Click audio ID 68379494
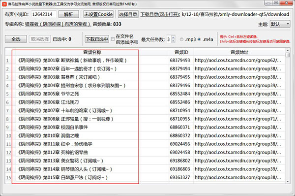This screenshot has height=196, width=295. (x=180, y=68)
